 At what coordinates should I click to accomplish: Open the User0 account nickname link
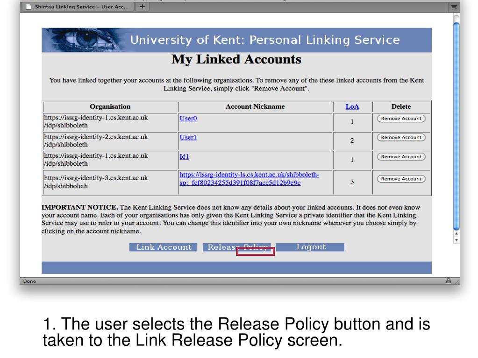pyautogui.click(x=188, y=119)
